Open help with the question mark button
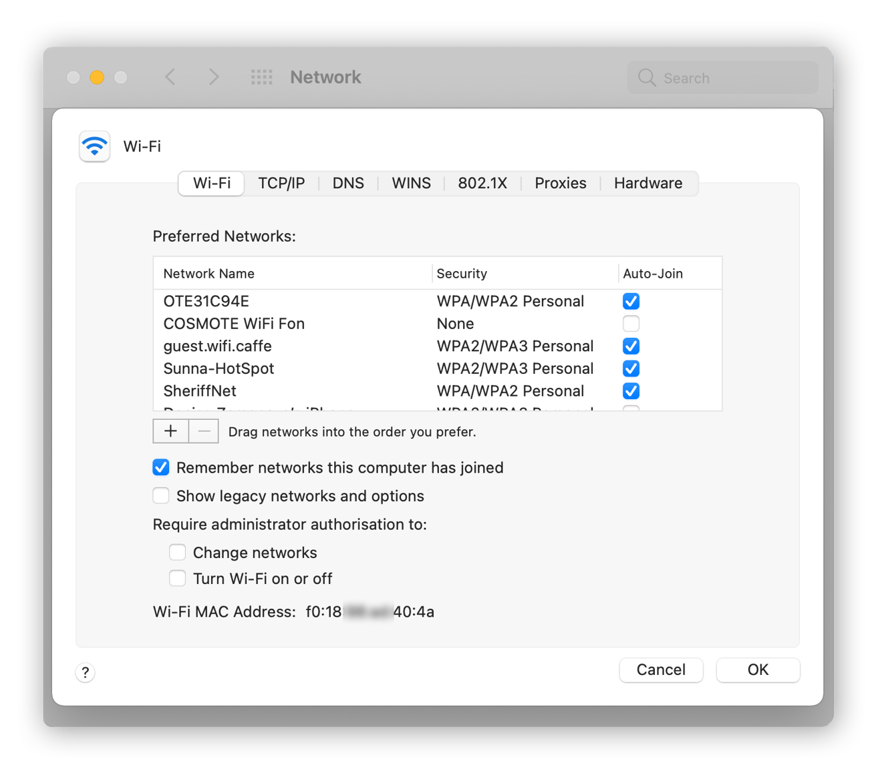 click(86, 672)
